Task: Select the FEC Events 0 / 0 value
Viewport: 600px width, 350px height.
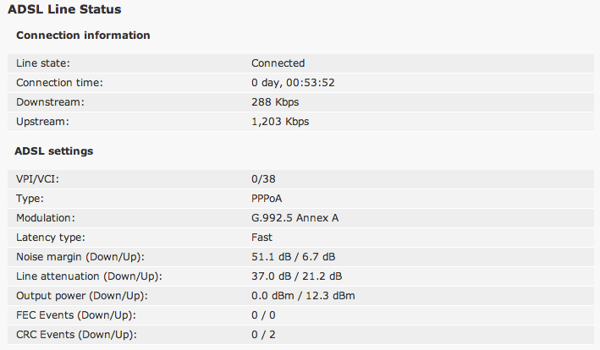Action: pos(263,315)
